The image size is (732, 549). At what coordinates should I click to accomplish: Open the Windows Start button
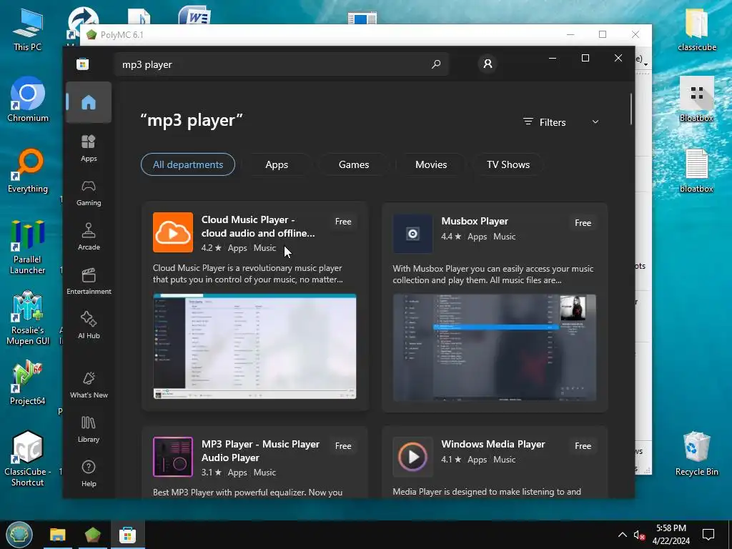[19, 535]
